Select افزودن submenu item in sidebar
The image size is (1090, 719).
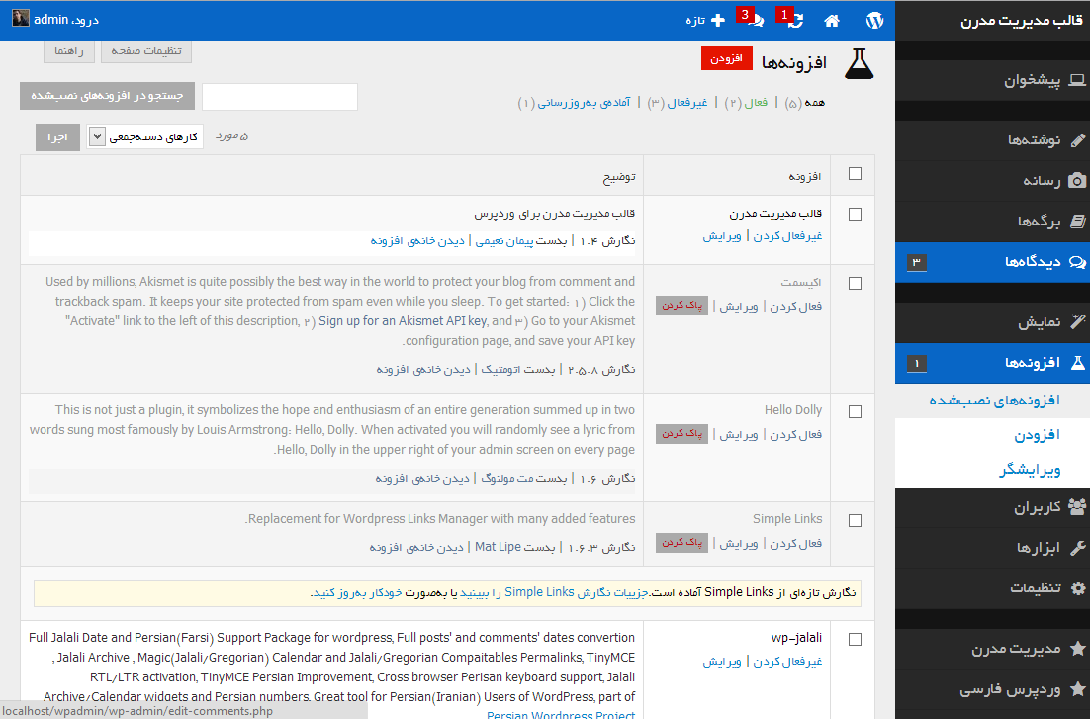click(1038, 435)
